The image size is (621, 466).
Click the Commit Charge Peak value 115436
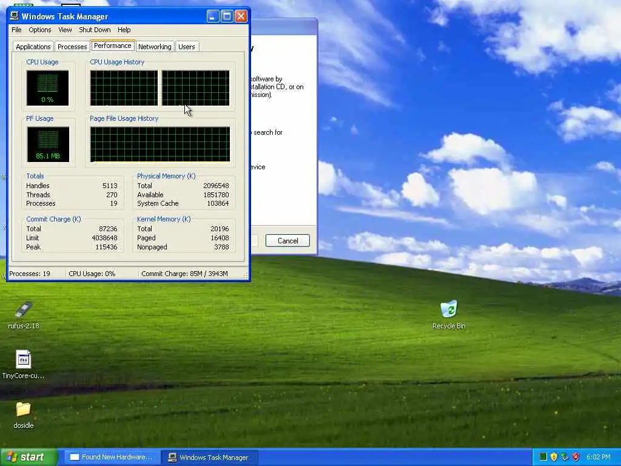coord(106,247)
